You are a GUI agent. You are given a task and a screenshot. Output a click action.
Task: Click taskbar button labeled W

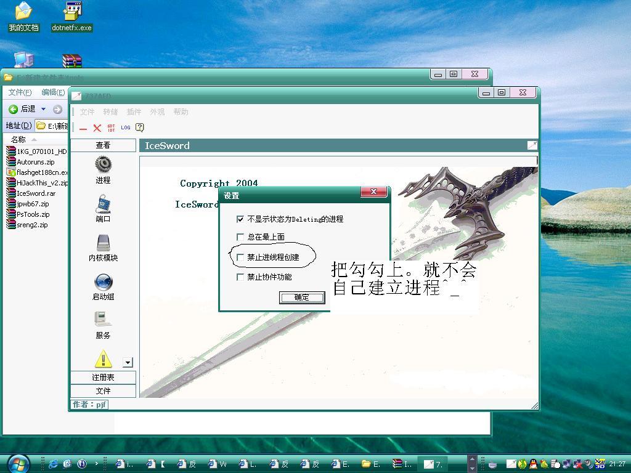[x=218, y=464]
